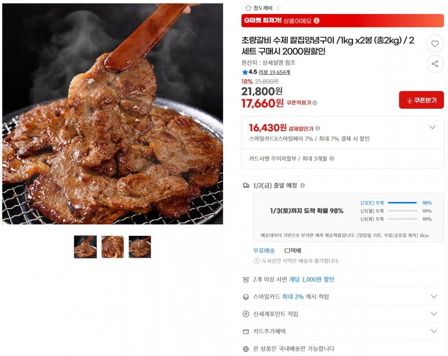Click the share icon
This screenshot has width=448, height=356.
[435, 64]
